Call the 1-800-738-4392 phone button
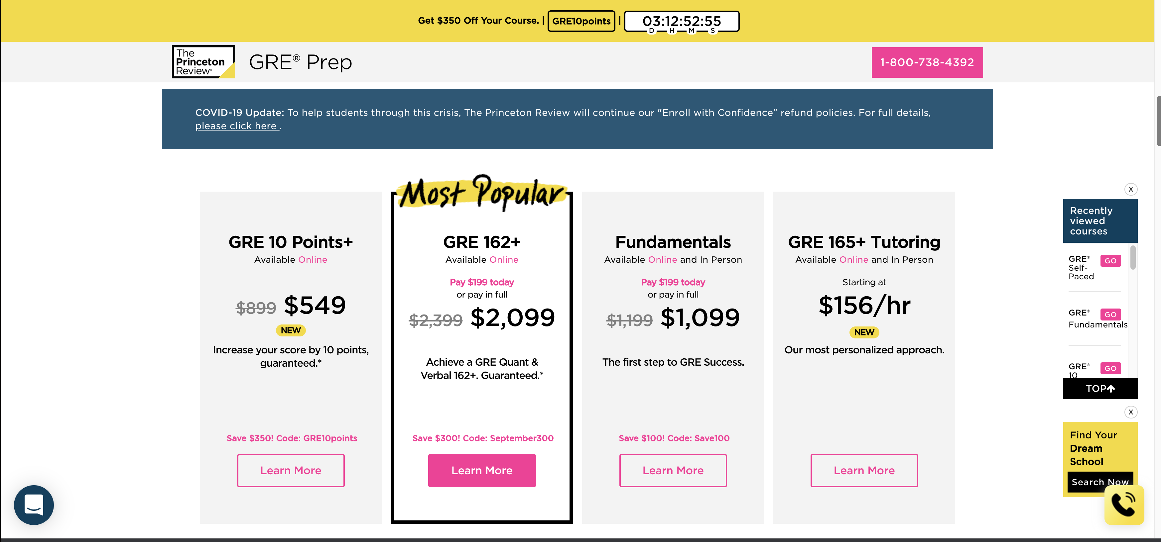1161x542 pixels. (927, 62)
